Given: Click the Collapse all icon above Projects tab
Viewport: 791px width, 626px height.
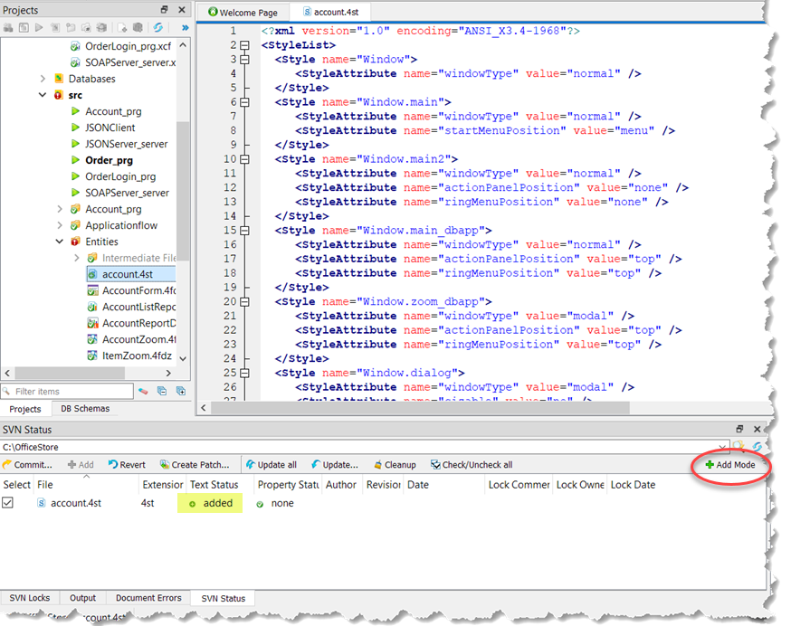Looking at the screenshot, I should click(161, 391).
